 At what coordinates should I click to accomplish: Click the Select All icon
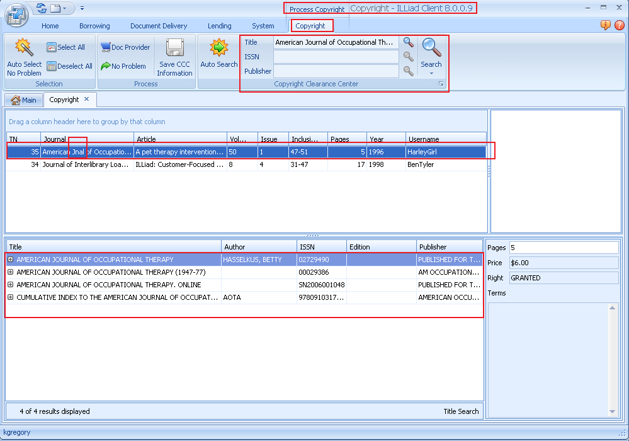(52, 47)
